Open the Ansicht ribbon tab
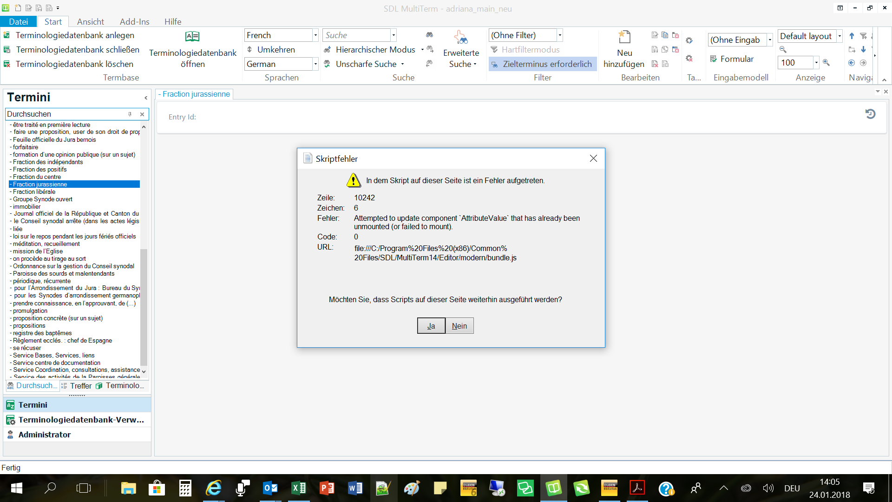This screenshot has height=502, width=892. [90, 22]
